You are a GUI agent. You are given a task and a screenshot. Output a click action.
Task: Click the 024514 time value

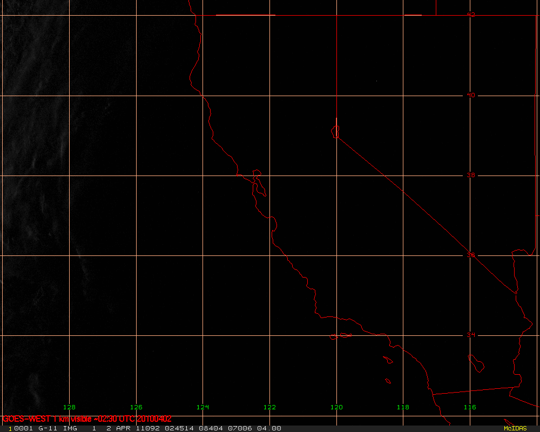[179, 428]
